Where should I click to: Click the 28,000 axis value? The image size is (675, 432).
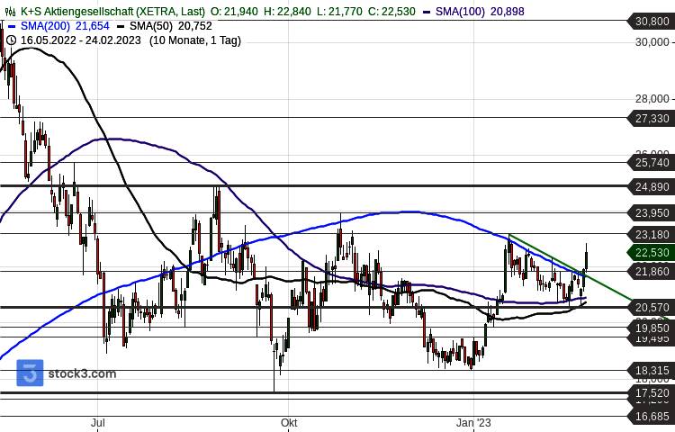(652, 99)
